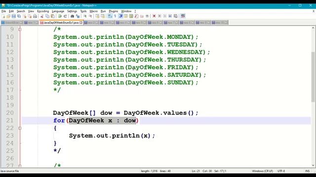This screenshot has height=177, width=316.
Task: Click the Save All toolbar icon
Action: point(19,16)
